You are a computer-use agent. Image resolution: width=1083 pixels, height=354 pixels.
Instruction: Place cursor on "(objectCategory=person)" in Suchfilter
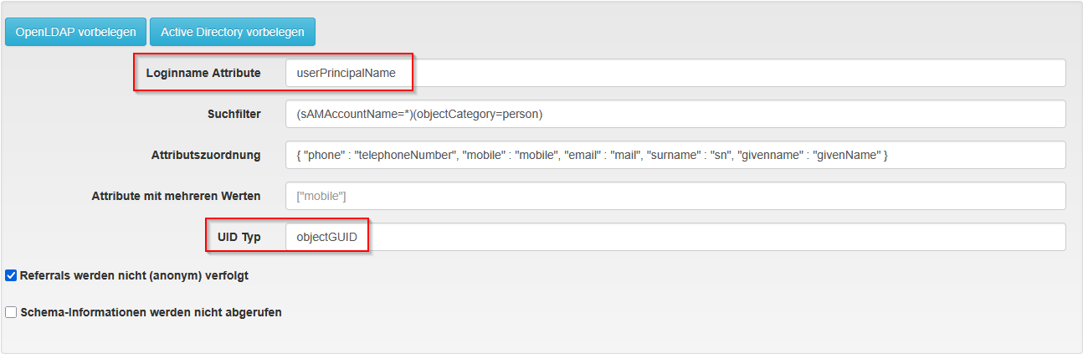coord(483,114)
